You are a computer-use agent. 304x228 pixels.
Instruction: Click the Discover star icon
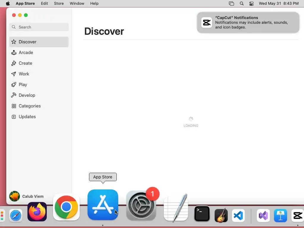tap(14, 42)
